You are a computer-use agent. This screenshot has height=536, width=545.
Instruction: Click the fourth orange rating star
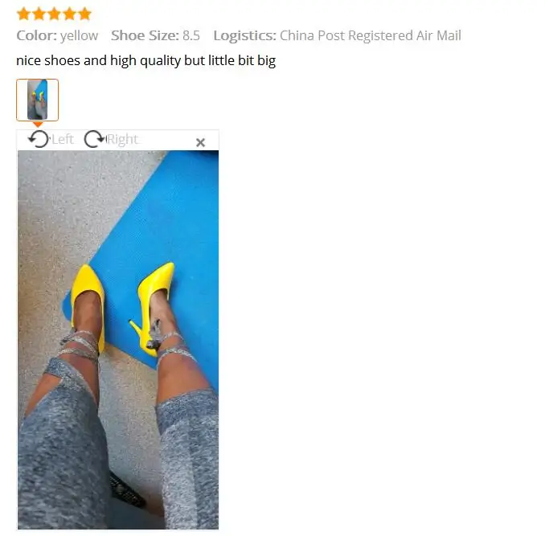pyautogui.click(x=69, y=14)
